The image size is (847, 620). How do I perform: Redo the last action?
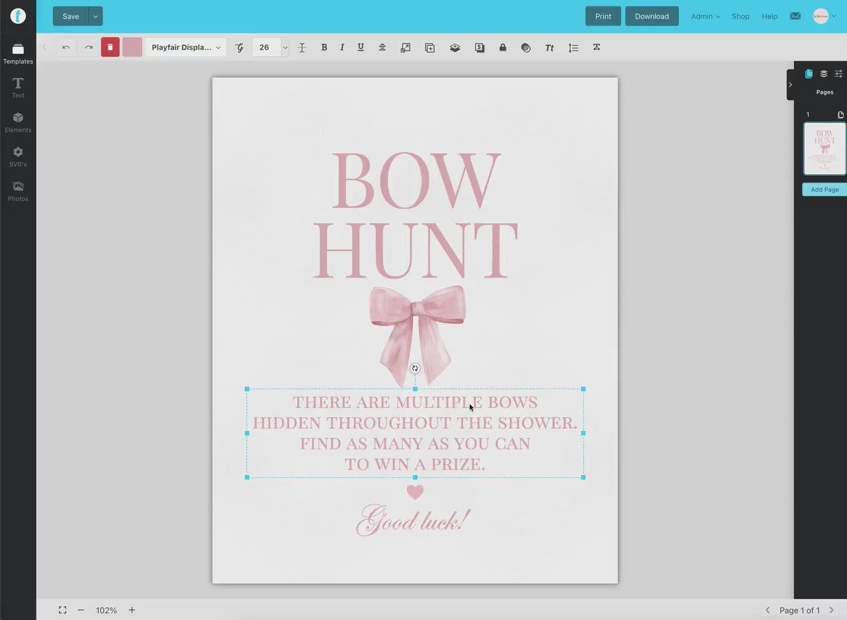pos(89,48)
